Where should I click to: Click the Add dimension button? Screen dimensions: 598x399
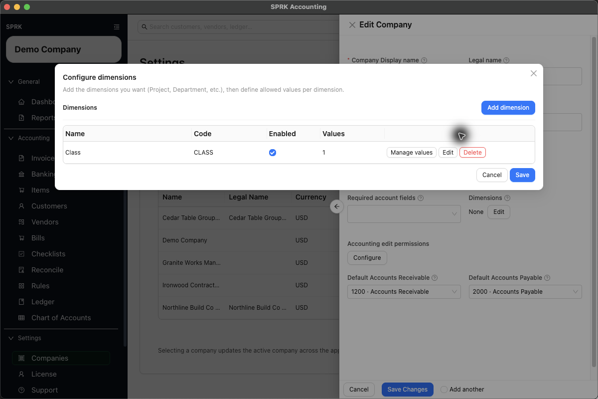click(508, 108)
